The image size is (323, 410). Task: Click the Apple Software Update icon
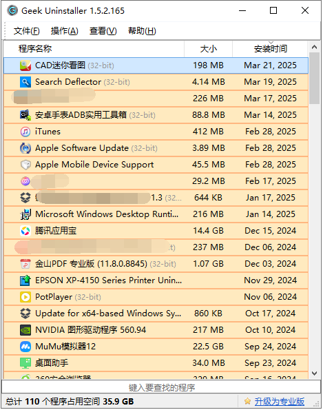pos(25,148)
